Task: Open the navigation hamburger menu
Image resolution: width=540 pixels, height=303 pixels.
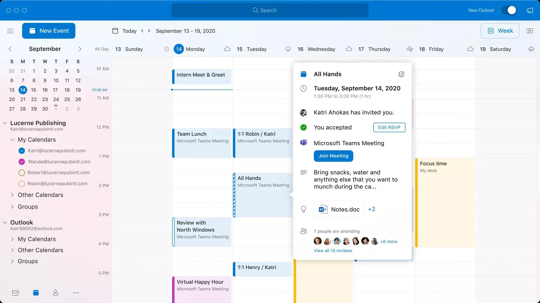Action: tap(10, 31)
